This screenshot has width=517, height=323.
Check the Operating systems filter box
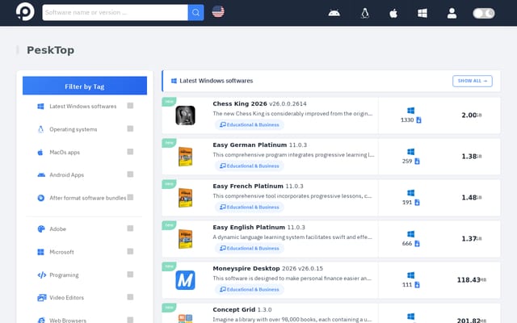click(130, 128)
